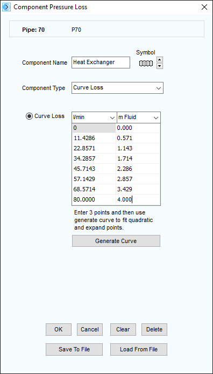Screen dimensions: 213x374
Task: Open the l/min flow units dropdown
Action: click(x=94, y=117)
